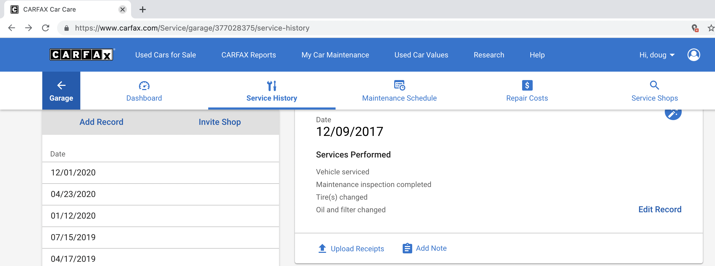Click the Services Performed heading

(353, 154)
